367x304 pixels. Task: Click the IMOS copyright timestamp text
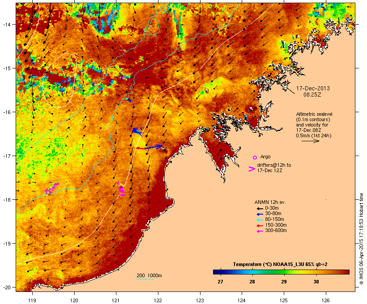point(361,239)
